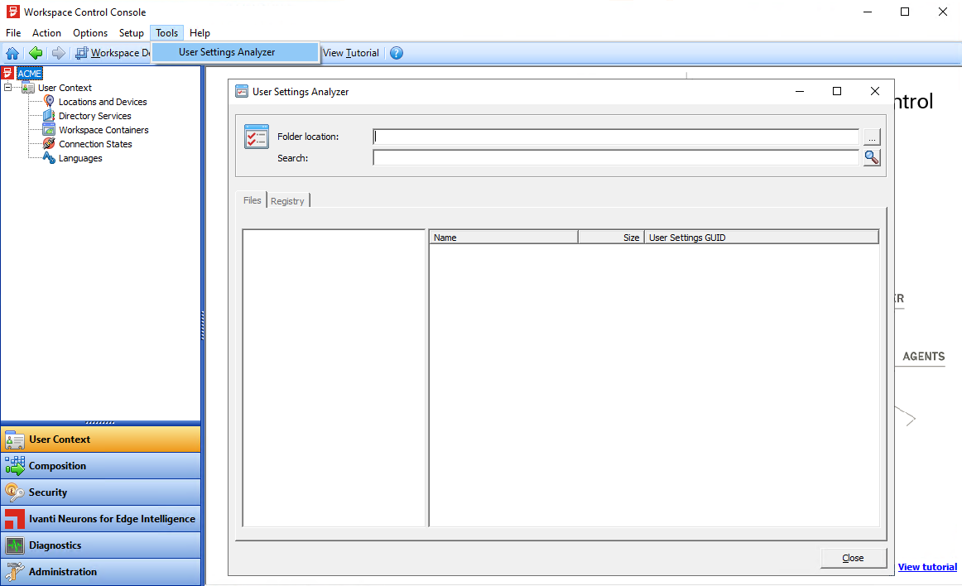The image size is (962, 586).
Task: Click the AGENTS tab in background page
Action: click(x=923, y=357)
